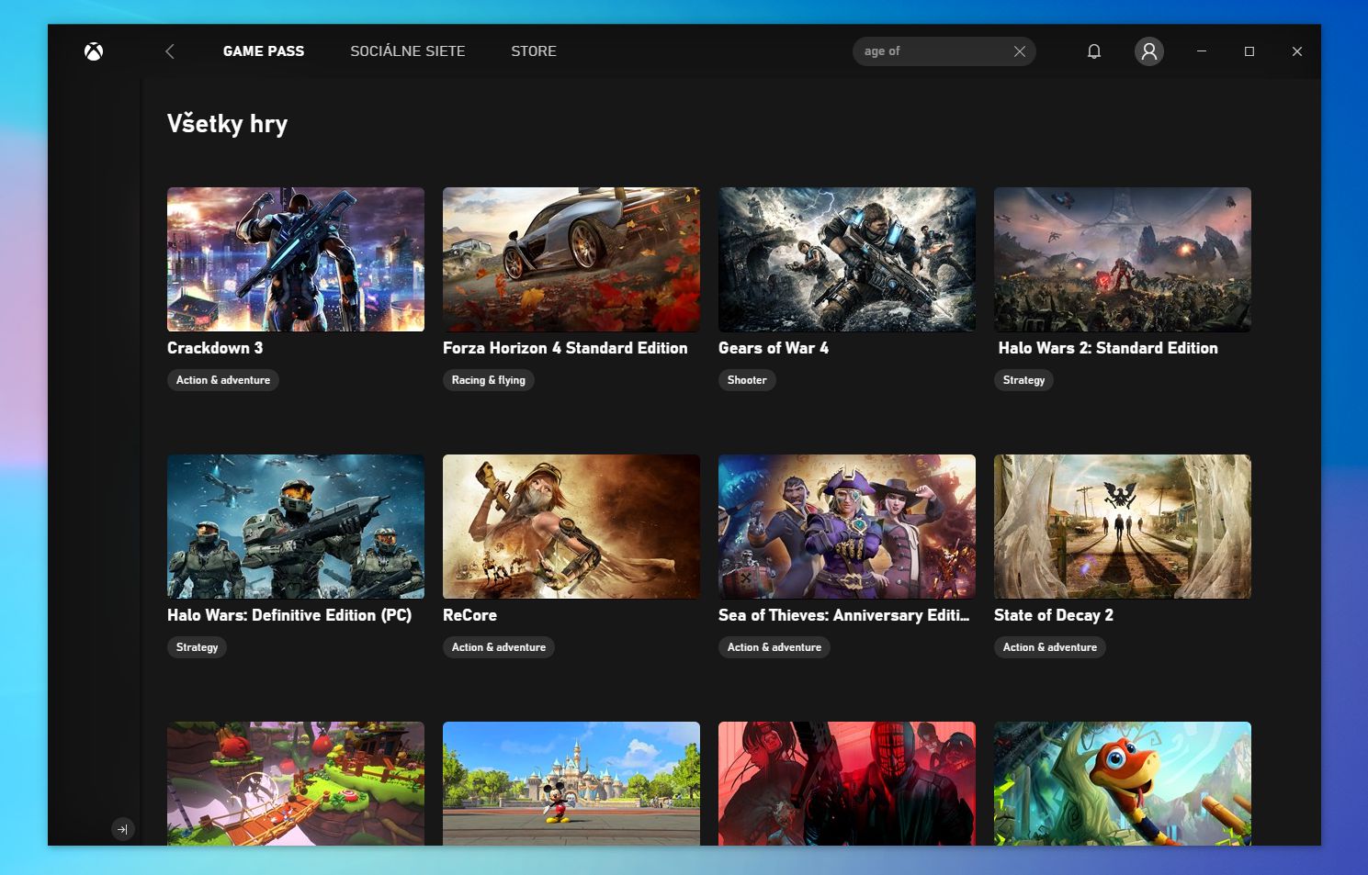Open the Mickey Mouse castle game thumbnail

coord(571,783)
